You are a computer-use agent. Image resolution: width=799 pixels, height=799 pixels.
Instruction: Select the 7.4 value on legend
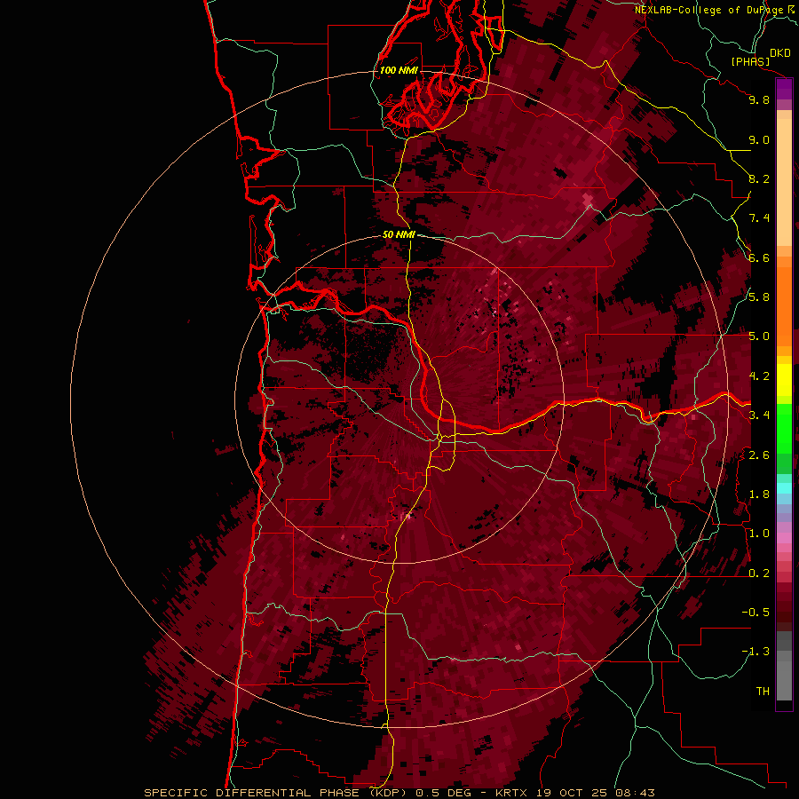[x=759, y=218]
